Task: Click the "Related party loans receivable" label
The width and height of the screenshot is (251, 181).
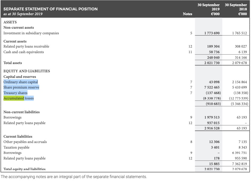Action: (x=26, y=47)
